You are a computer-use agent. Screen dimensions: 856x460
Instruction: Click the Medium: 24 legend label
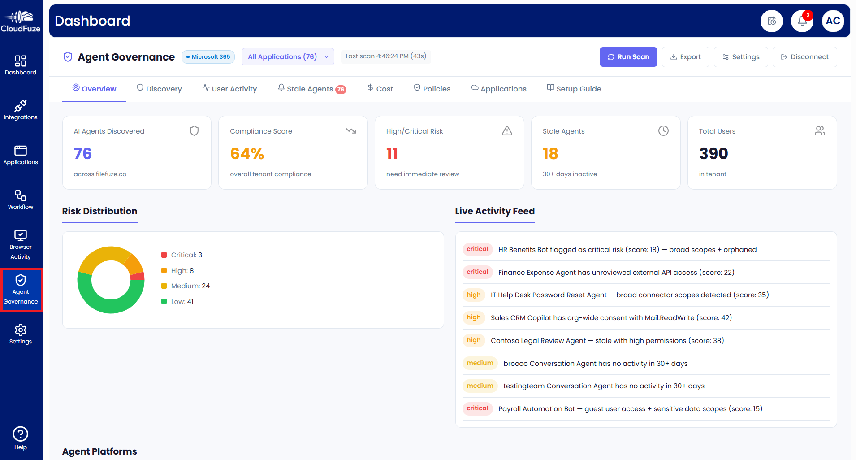190,286
